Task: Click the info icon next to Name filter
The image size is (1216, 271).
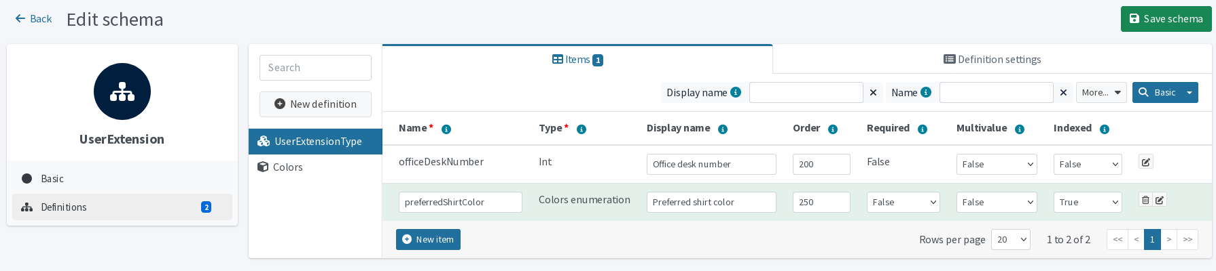Action: click(x=926, y=92)
